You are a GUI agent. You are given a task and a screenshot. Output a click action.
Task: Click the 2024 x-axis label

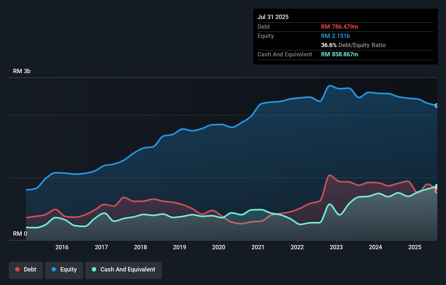[x=375, y=247]
